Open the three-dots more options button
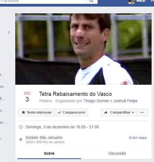154x162 pixels. (x=142, y=113)
